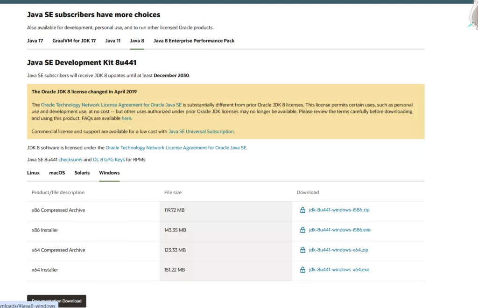Click lock icon beside jdk-8u441-windows-x64.exe
The image size is (478, 308).
coord(303,270)
